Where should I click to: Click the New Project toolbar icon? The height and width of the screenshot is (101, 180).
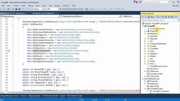coord(8,9)
